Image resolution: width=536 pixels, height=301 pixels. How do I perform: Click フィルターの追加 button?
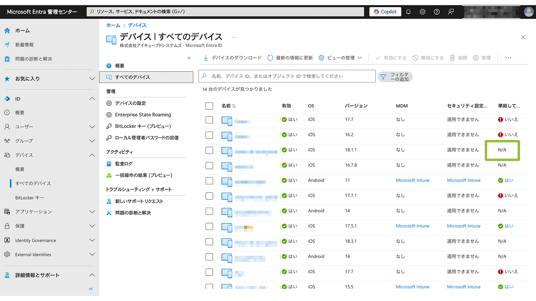395,77
